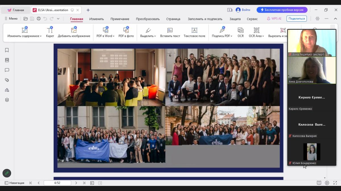This screenshot has width=341, height=191.
Task: Open the Защита ribbon tab
Action: (235, 19)
